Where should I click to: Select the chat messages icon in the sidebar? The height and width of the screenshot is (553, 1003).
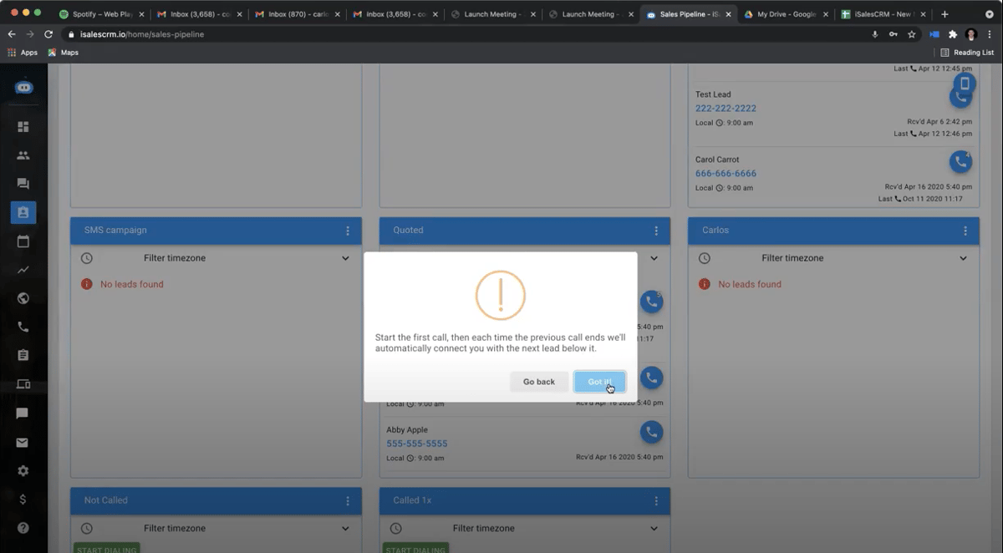(x=23, y=183)
